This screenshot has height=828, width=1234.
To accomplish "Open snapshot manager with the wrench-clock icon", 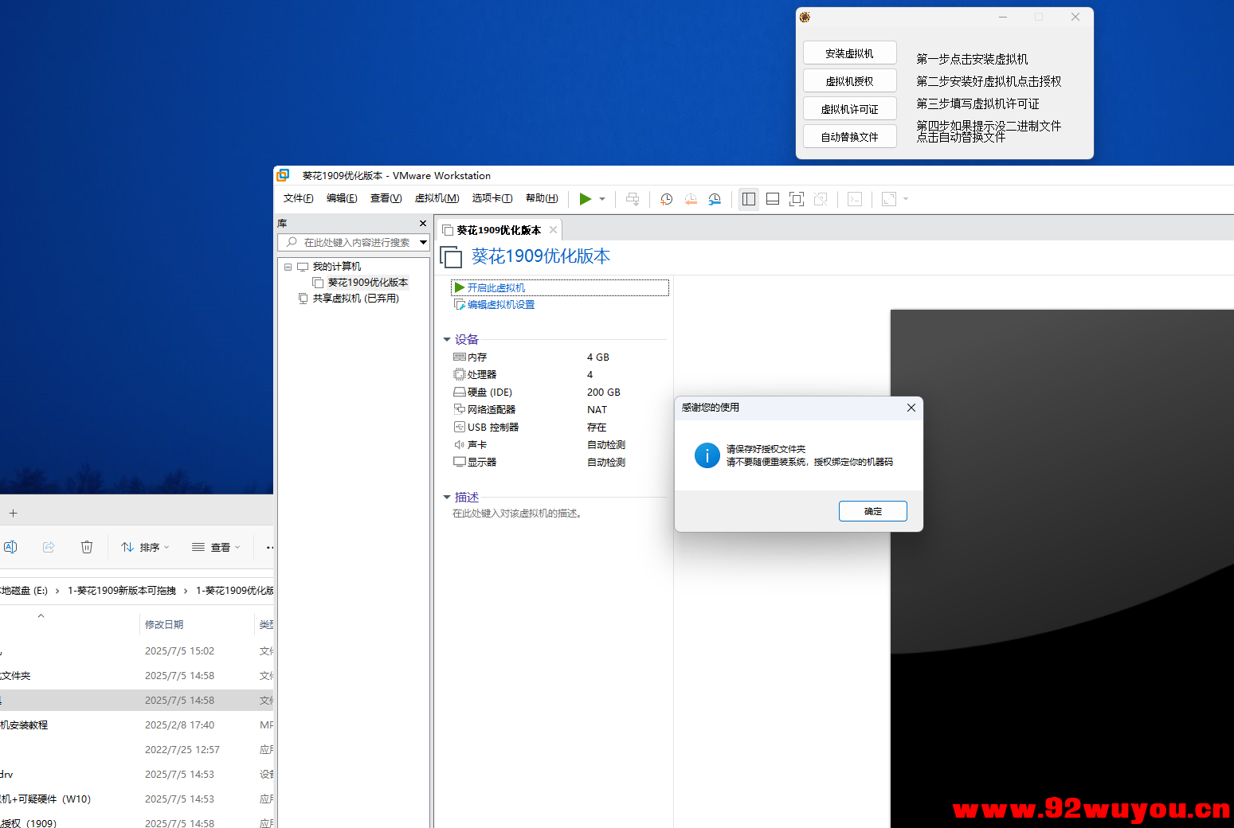I will [x=715, y=198].
